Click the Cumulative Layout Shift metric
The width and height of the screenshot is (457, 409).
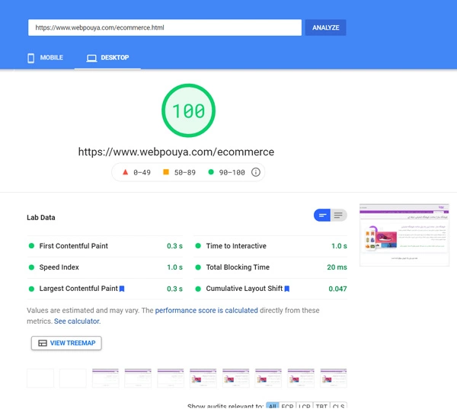pos(270,289)
